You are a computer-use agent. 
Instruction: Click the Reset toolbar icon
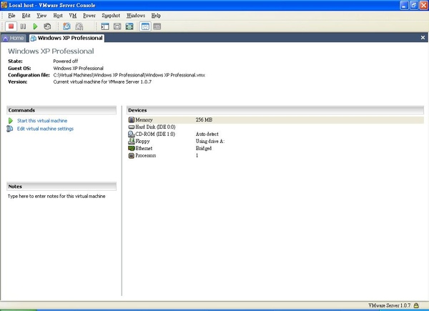tap(47, 26)
